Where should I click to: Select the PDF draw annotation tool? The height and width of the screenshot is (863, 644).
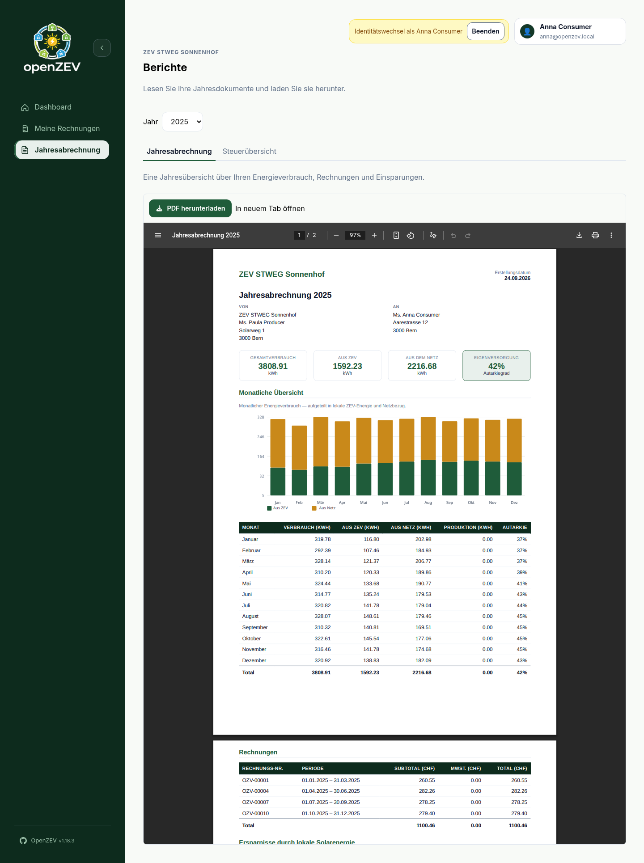point(433,235)
